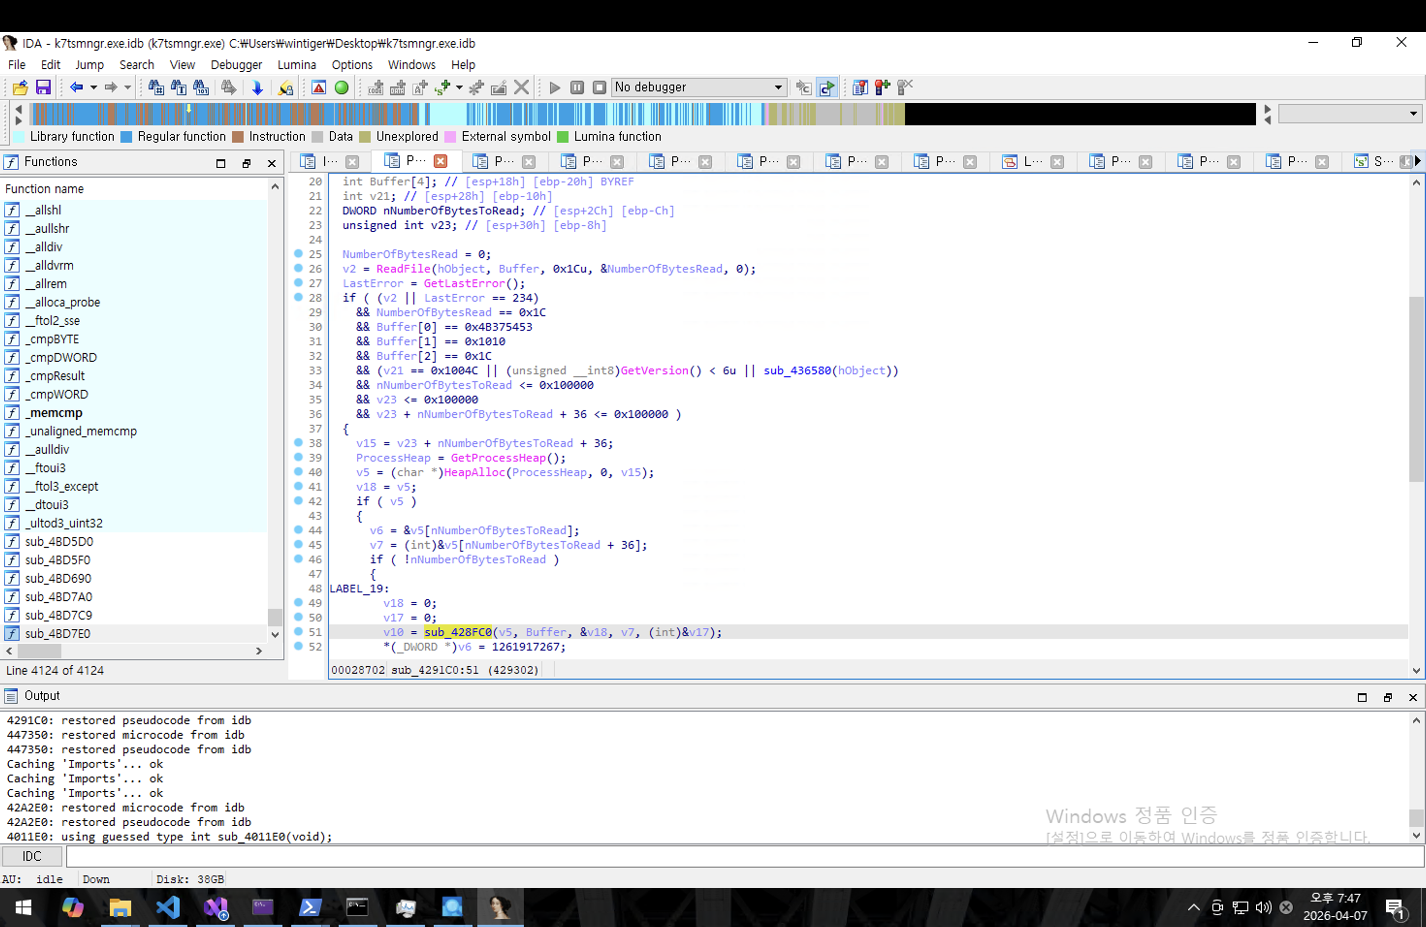The width and height of the screenshot is (1426, 927).
Task: Expand the jump back history arrow
Action: coord(94,87)
